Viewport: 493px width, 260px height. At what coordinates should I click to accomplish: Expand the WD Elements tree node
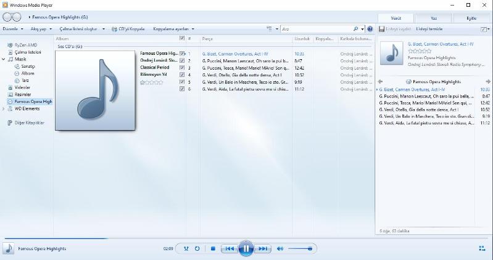[4, 108]
